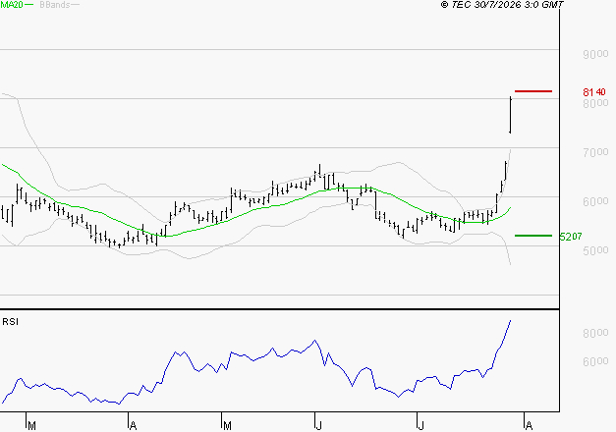Click the 6000 price axis label
This screenshot has width=616, height=432.
595,201
